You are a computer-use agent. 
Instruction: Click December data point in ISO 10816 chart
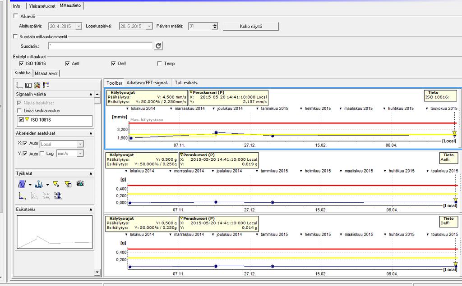(x=216, y=132)
